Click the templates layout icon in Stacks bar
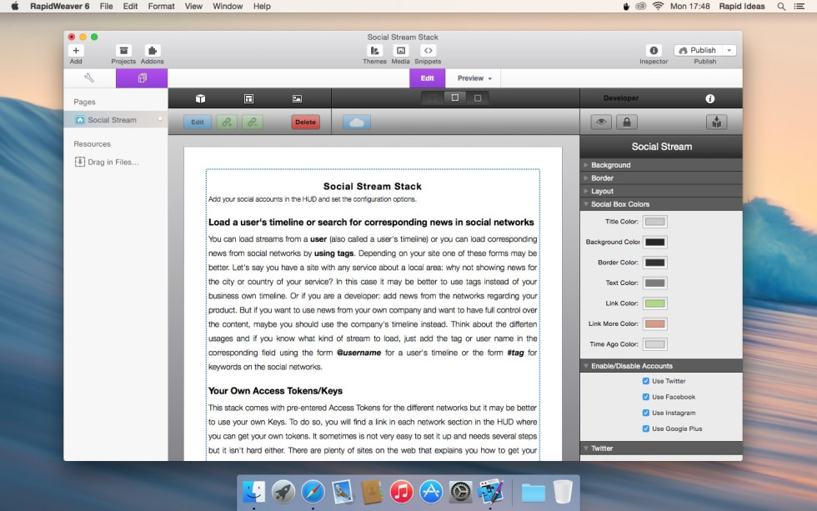 [x=248, y=98]
